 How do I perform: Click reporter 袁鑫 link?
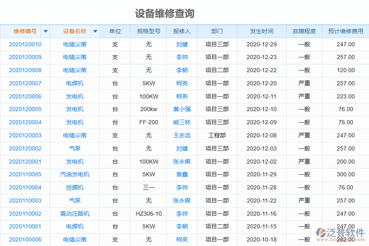pos(182,174)
